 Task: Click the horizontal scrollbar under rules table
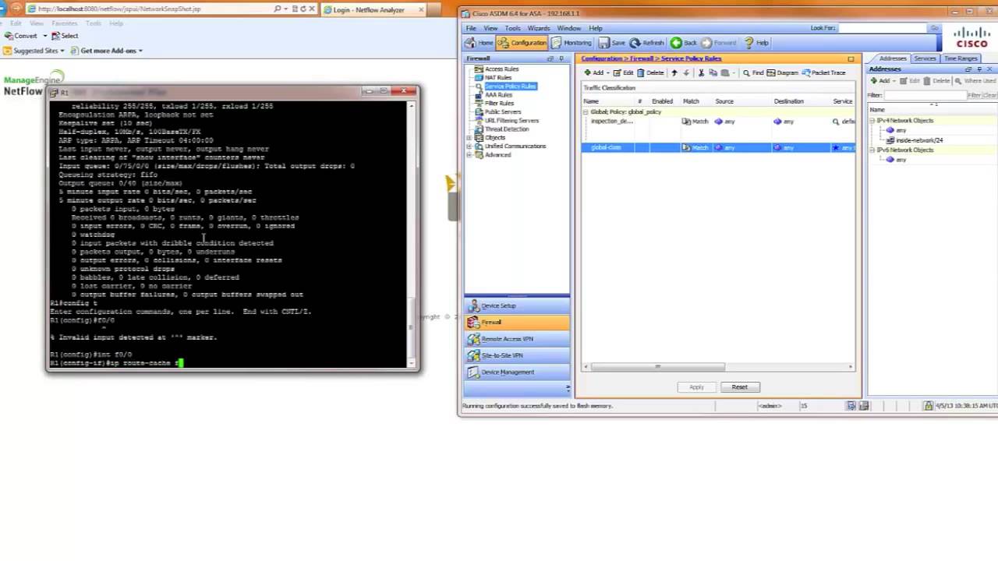pyautogui.click(x=658, y=367)
